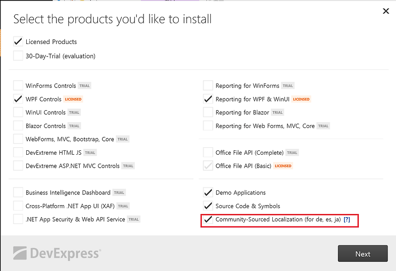396x271 pixels.
Task: Click the 'WinUI Controls' label text
Action: pos(46,113)
